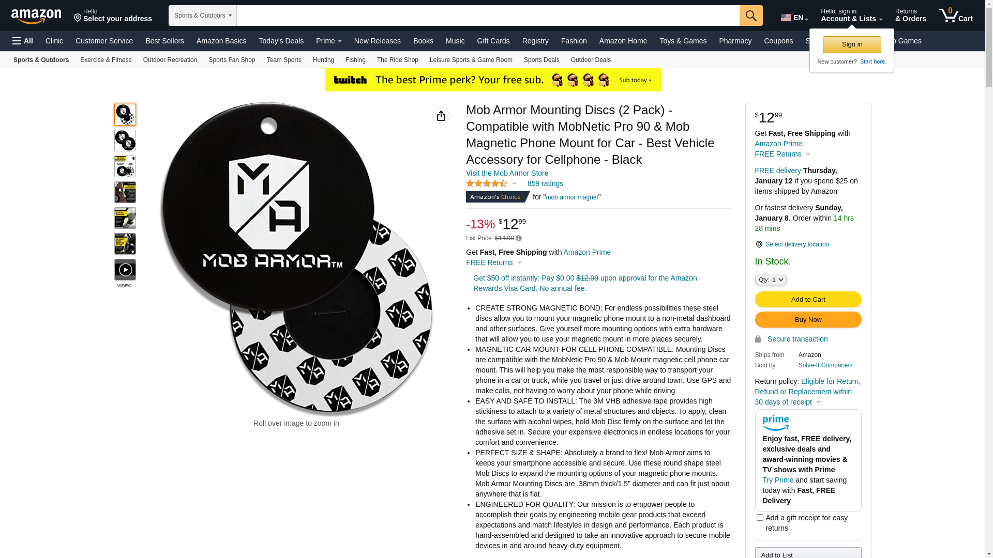This screenshot has height=558, width=993.
Task: Play the product video thumbnail
Action: pyautogui.click(x=125, y=270)
